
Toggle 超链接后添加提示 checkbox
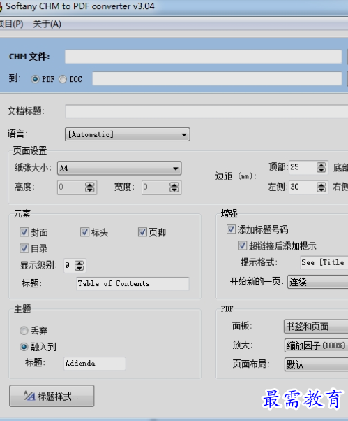click(242, 245)
